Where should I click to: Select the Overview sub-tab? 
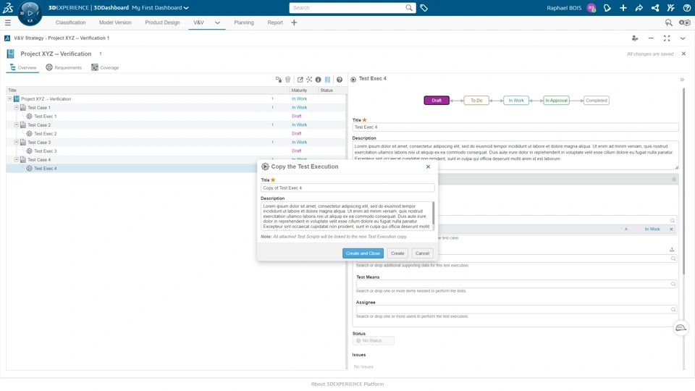click(22, 67)
